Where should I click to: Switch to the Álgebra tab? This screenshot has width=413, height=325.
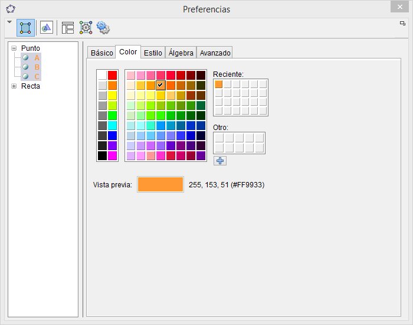(181, 53)
